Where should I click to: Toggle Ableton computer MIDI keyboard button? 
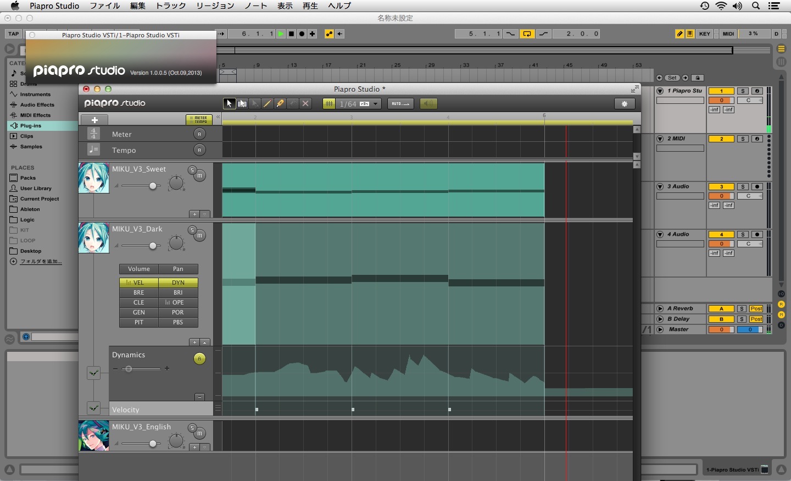(690, 34)
